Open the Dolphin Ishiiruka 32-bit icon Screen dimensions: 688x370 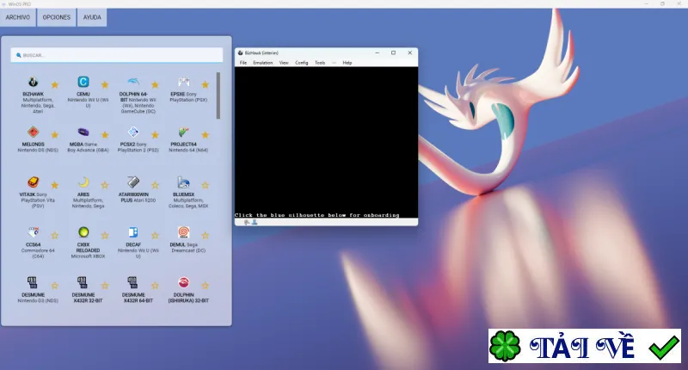pyautogui.click(x=184, y=282)
